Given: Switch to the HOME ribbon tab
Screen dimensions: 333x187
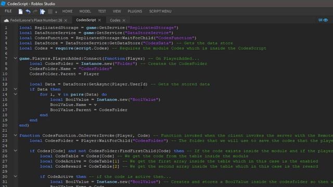Looking at the screenshot, I should [x=67, y=11].
